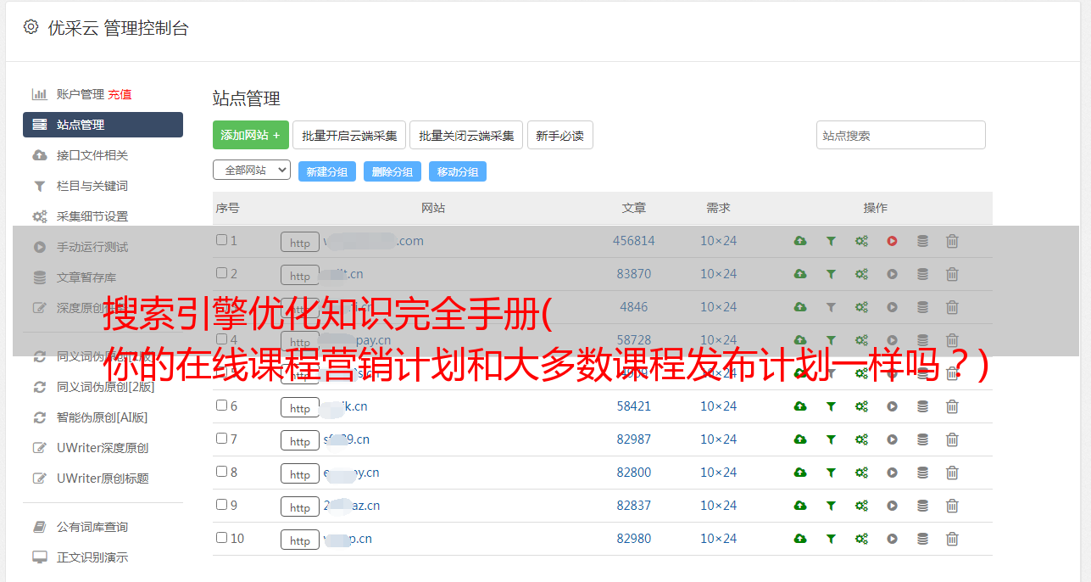Open the database icon in row 8

click(x=922, y=473)
